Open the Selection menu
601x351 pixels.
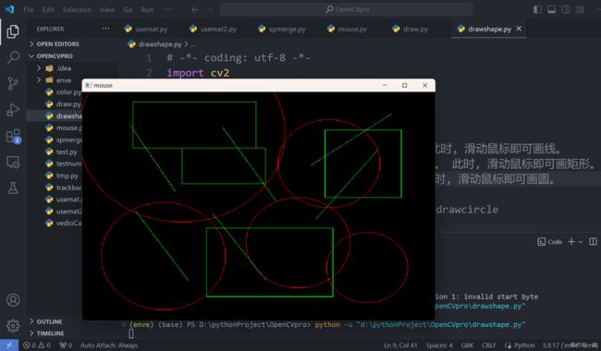tap(77, 9)
